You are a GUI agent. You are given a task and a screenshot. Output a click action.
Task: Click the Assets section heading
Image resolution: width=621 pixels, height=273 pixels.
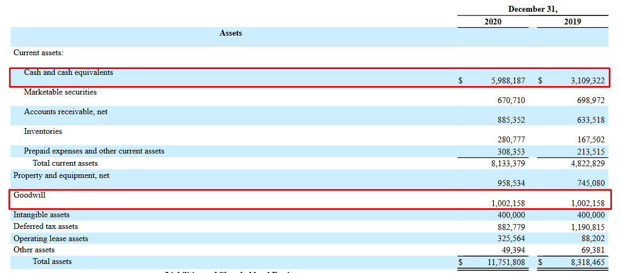pos(230,33)
